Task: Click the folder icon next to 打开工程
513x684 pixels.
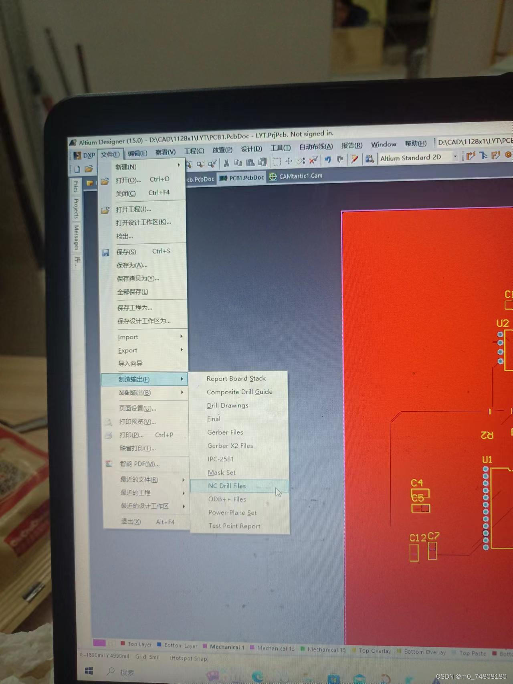Action: pos(105,210)
